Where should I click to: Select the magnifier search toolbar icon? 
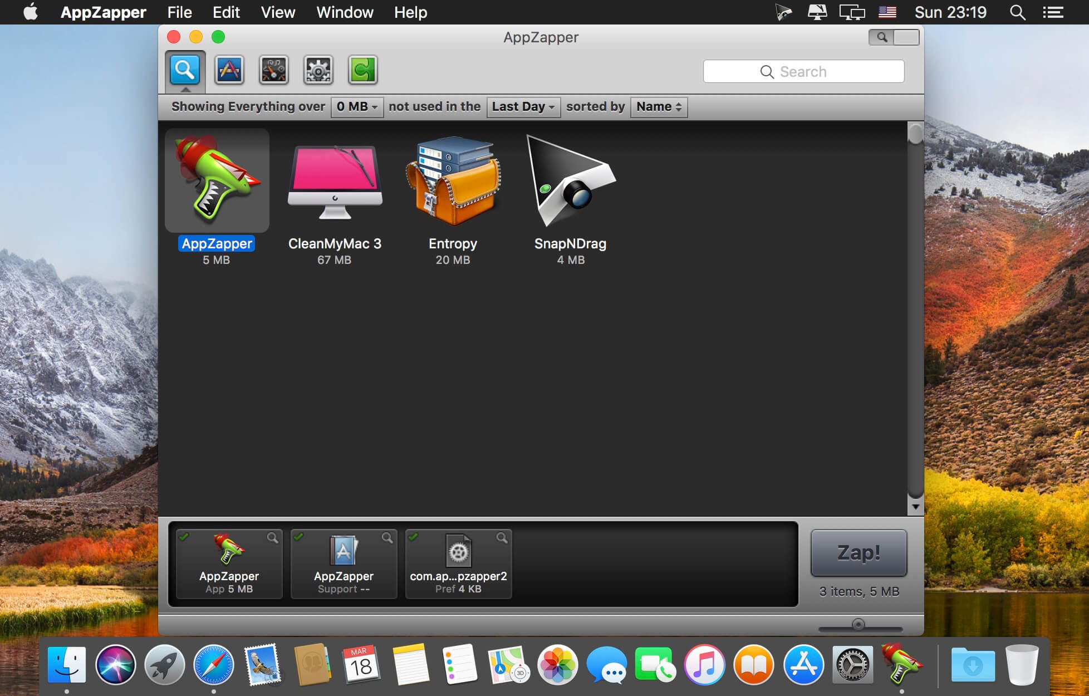(185, 70)
